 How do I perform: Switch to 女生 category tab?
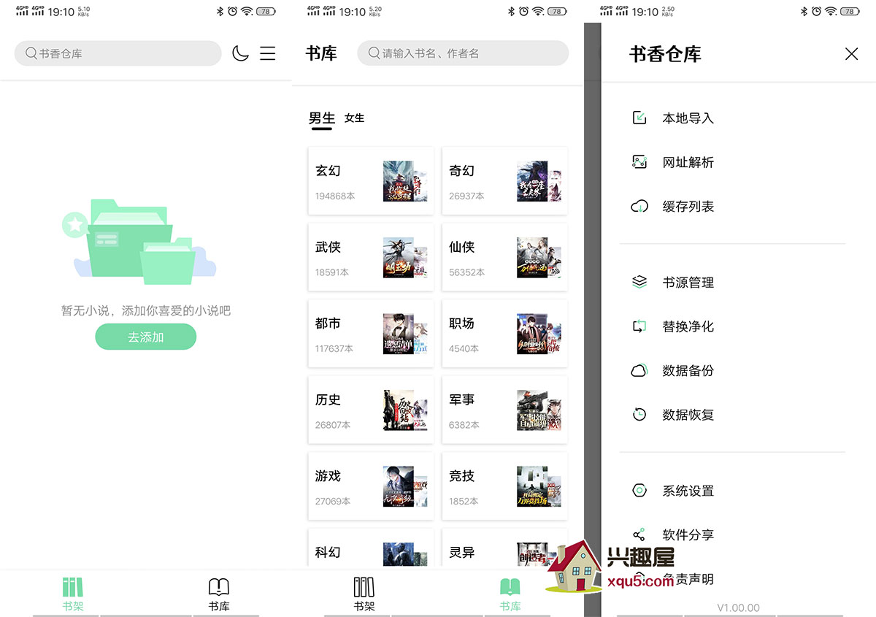(x=354, y=118)
